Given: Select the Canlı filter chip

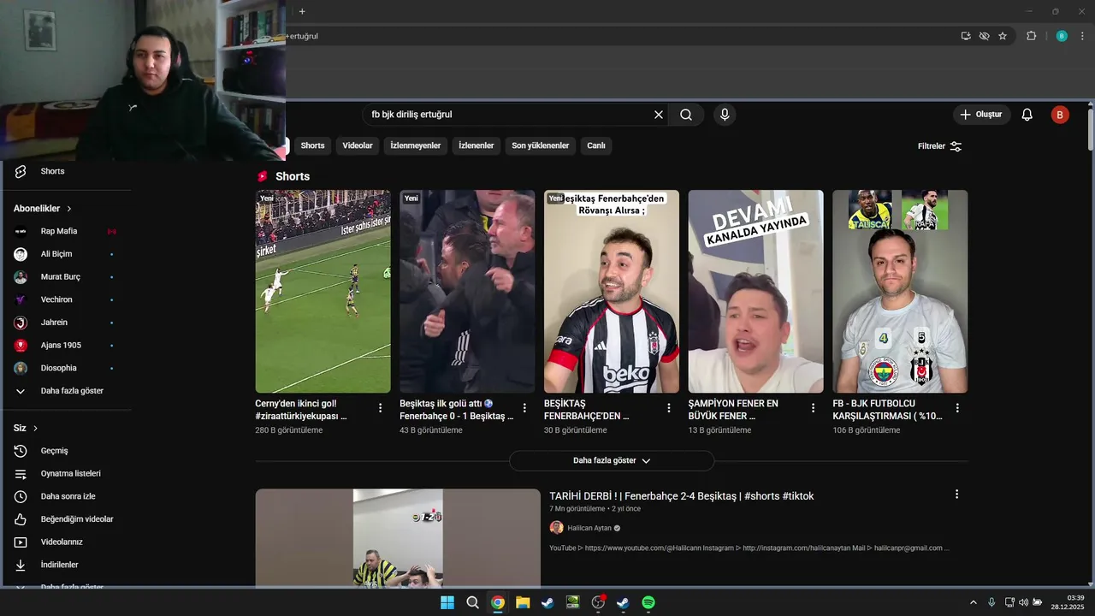Looking at the screenshot, I should tap(596, 145).
